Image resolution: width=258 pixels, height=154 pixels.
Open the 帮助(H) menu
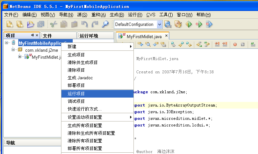pyautogui.click(x=203, y=15)
